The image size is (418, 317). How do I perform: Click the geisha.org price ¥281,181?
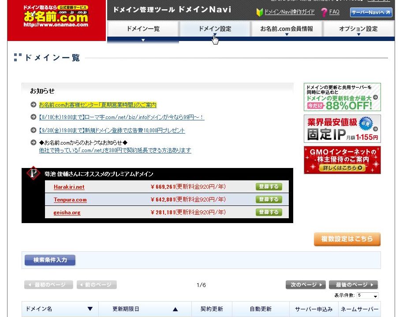coord(163,212)
